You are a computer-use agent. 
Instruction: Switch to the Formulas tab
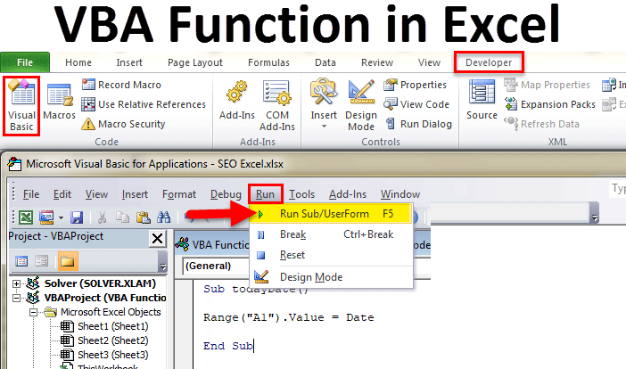(x=268, y=62)
